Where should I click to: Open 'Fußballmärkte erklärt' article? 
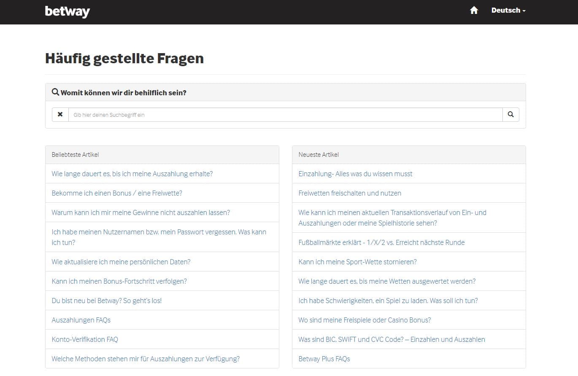[x=381, y=242]
